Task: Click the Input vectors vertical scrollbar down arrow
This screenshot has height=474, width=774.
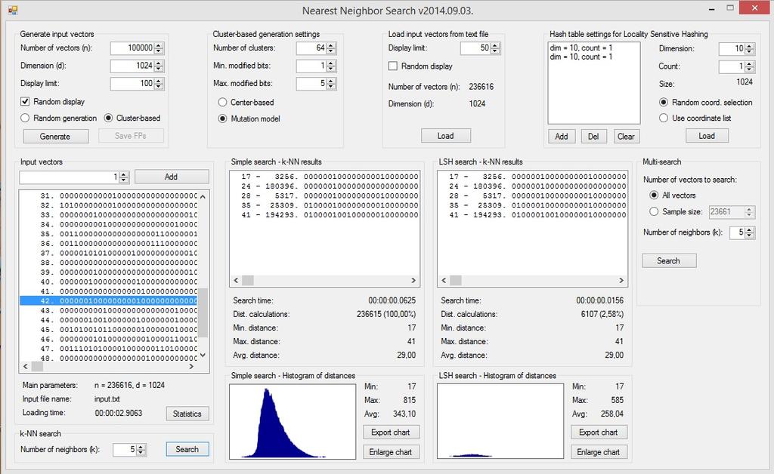Action: (x=203, y=355)
